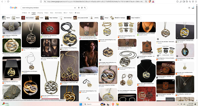The height and width of the screenshot is (106, 198).
Task: Open the More search types dropdown
Action: tap(65, 13)
